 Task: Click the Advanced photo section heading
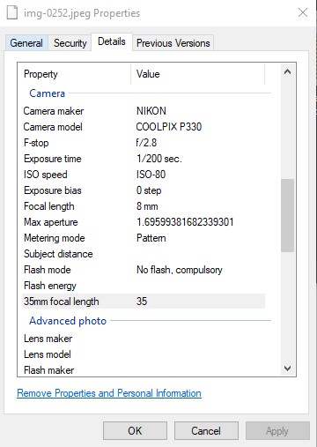click(x=68, y=321)
